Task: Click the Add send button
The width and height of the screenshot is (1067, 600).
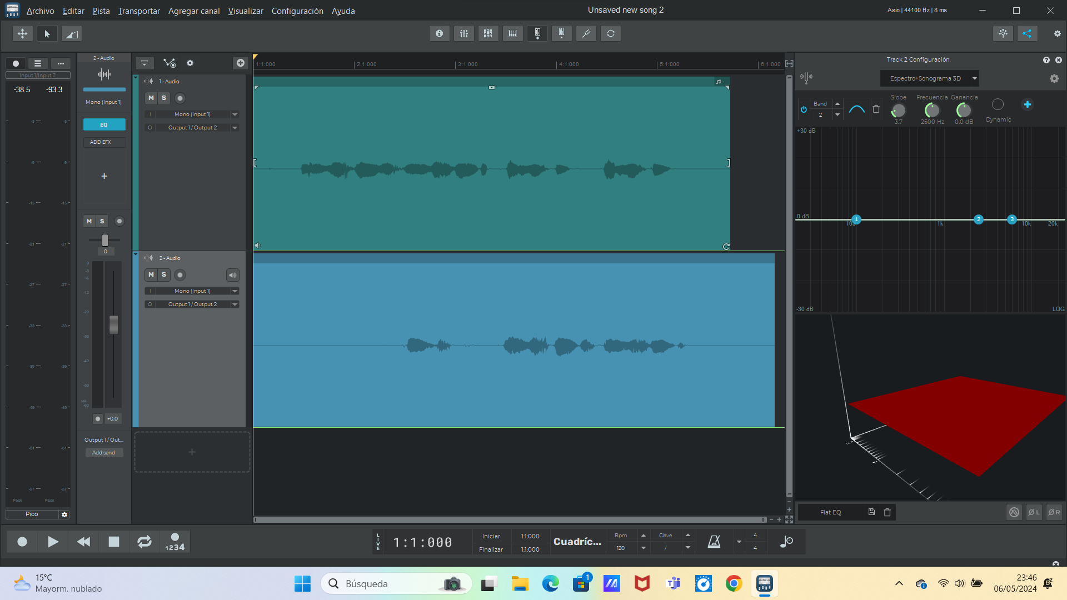Action: tap(104, 453)
